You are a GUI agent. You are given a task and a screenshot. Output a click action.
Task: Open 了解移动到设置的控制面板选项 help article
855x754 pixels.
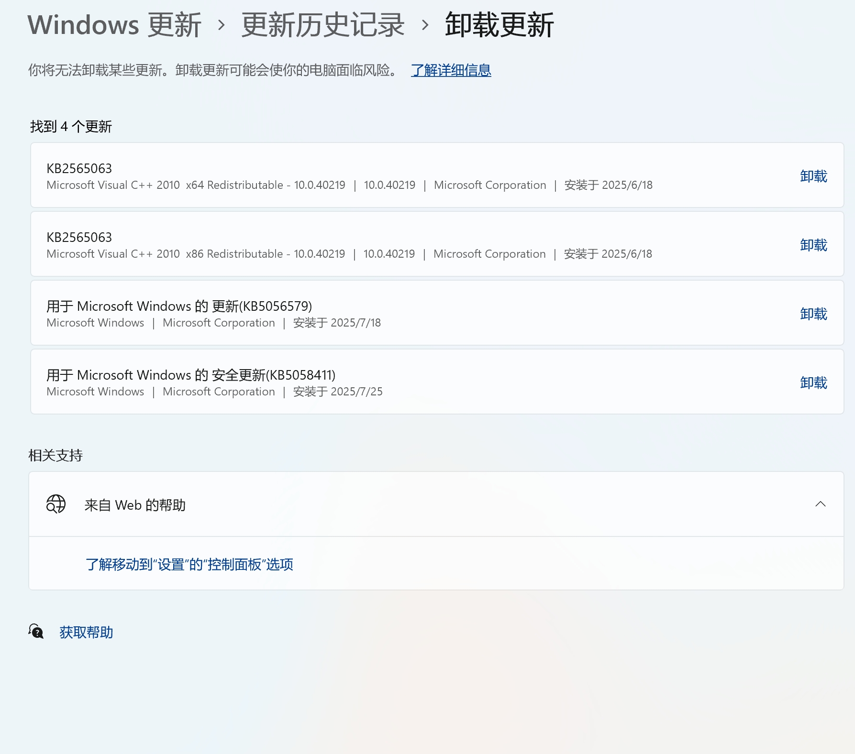pyautogui.click(x=189, y=565)
